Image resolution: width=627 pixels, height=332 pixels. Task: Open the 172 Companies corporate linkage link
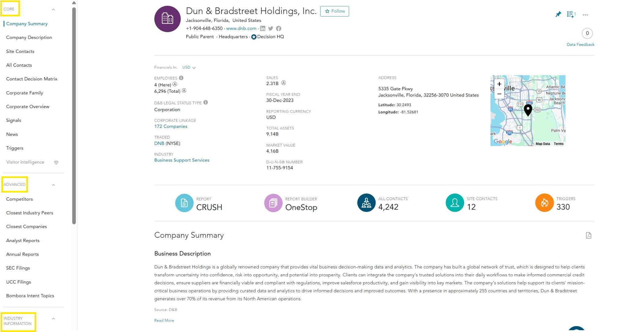coord(171,126)
